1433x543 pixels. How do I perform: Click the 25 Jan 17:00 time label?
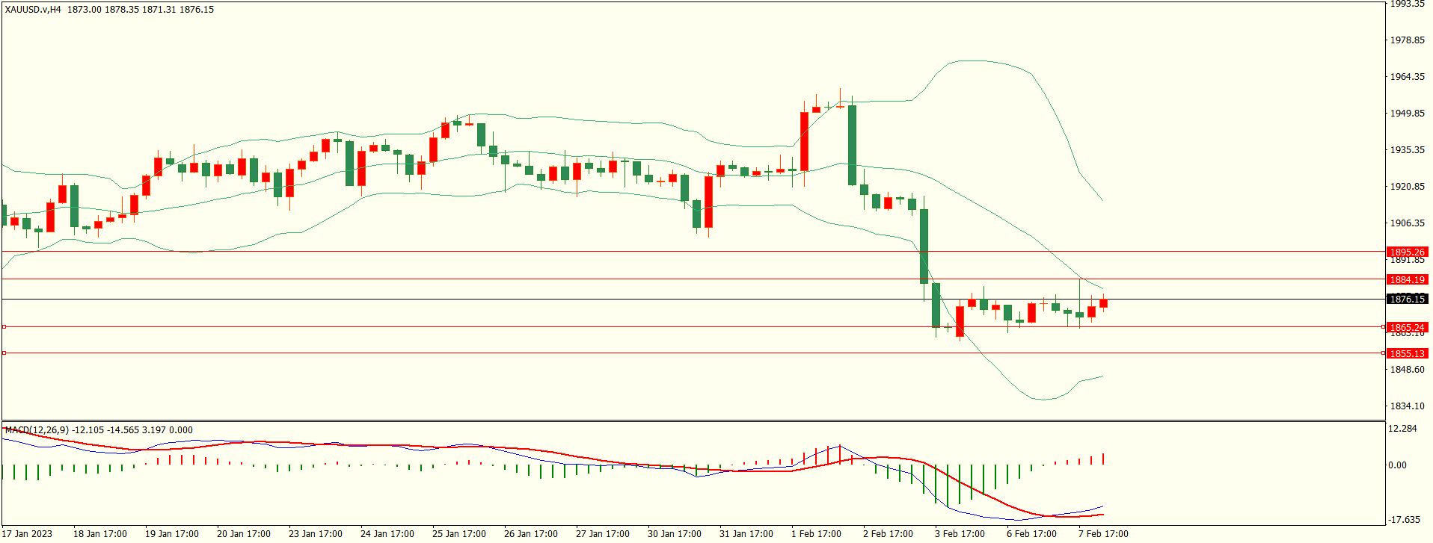pyautogui.click(x=459, y=534)
